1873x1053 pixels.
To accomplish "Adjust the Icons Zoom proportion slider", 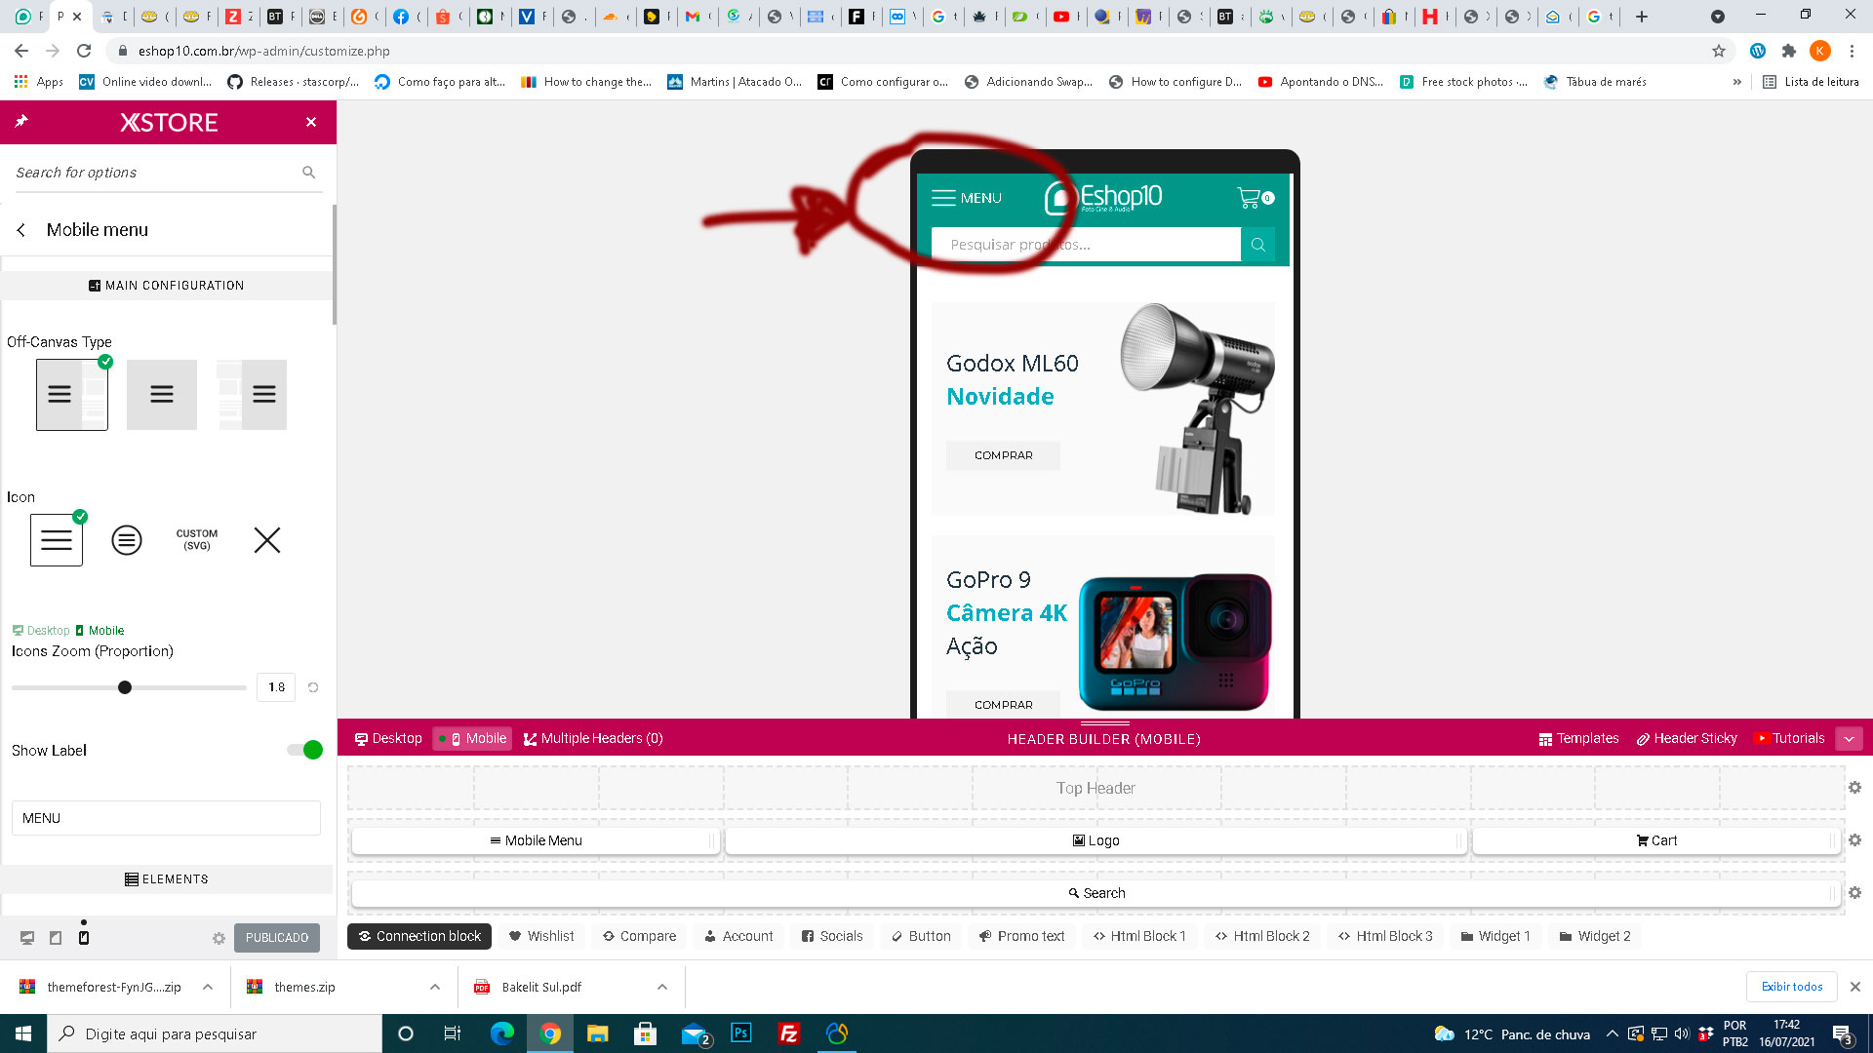I will click(x=125, y=687).
